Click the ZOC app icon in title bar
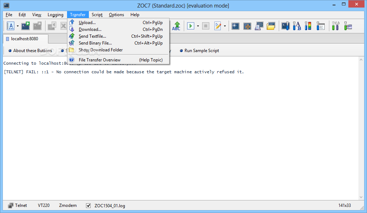The image size is (367, 213). coord(6,5)
